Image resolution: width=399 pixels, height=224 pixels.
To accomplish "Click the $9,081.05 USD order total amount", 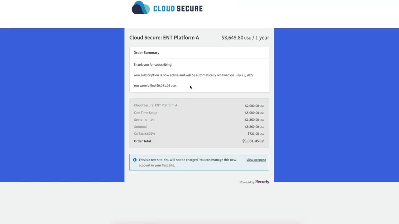I will click(x=253, y=141).
